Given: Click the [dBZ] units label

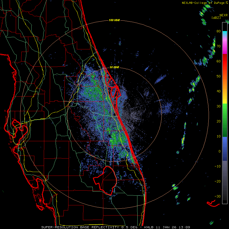Looking at the screenshot, I should 216,18.
